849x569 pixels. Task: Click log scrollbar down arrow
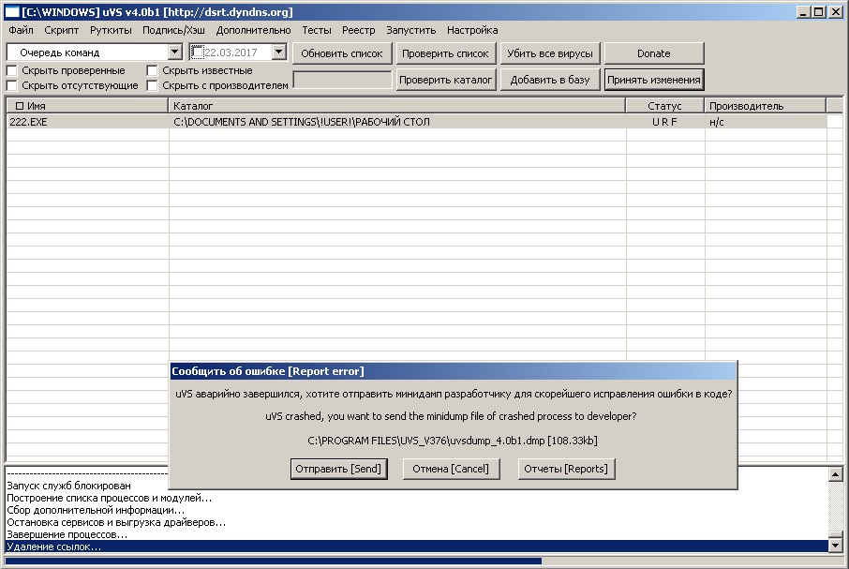836,546
